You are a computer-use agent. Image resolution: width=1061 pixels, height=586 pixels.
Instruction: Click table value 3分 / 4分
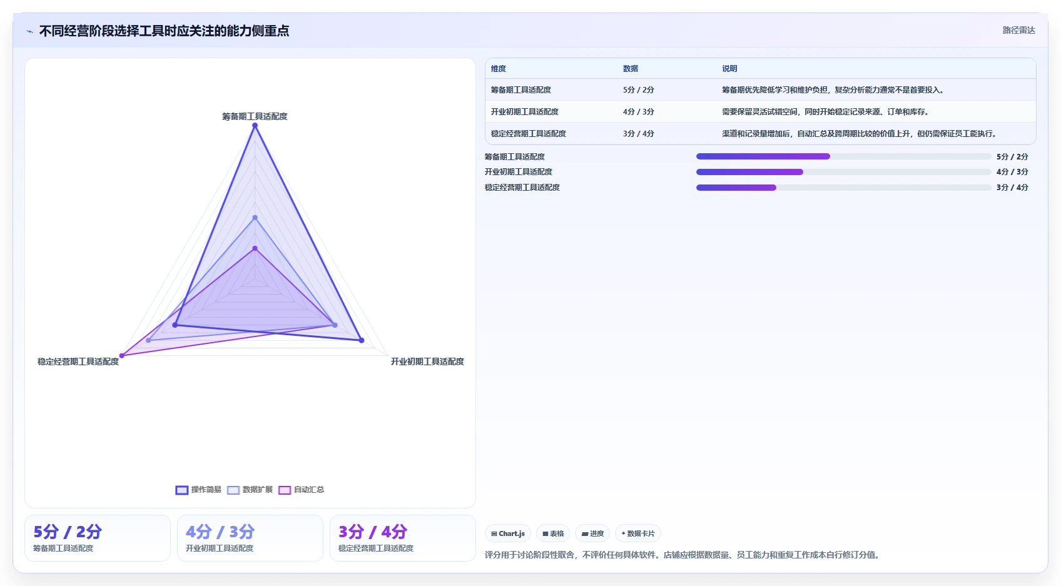pos(639,134)
